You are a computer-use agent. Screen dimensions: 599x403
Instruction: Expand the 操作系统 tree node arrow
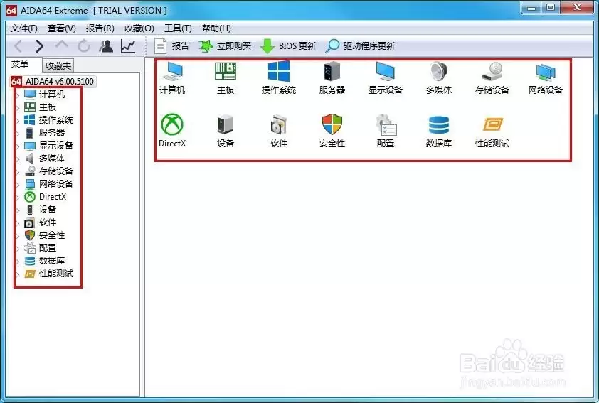pos(18,121)
